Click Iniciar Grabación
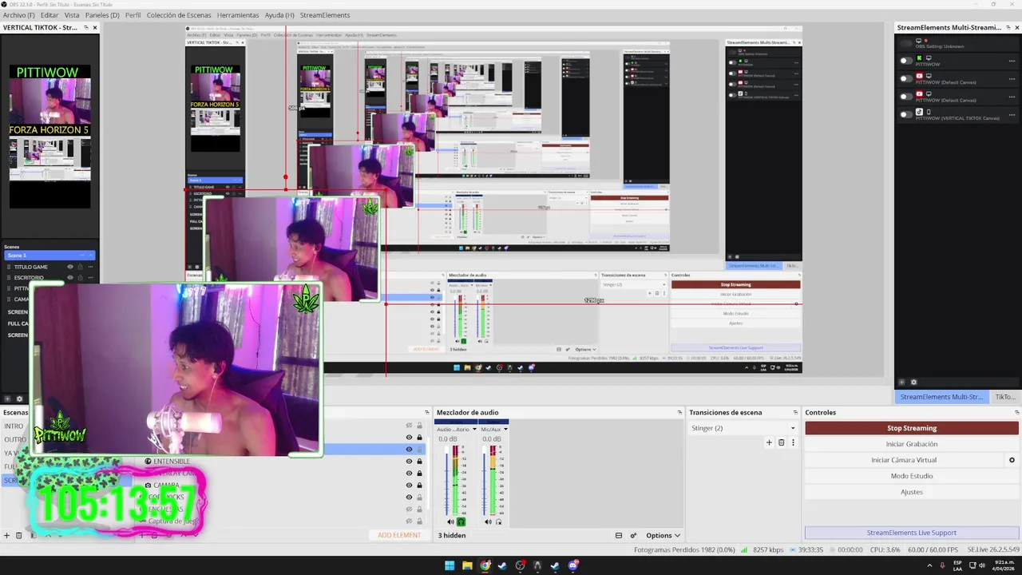 (912, 444)
